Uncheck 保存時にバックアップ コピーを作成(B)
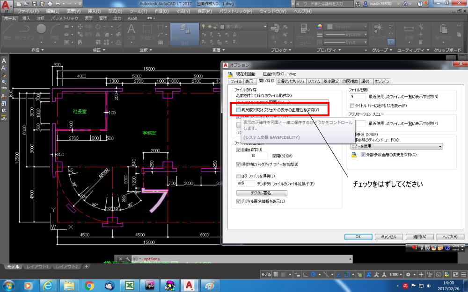The height and width of the screenshot is (292, 468). coord(239,164)
